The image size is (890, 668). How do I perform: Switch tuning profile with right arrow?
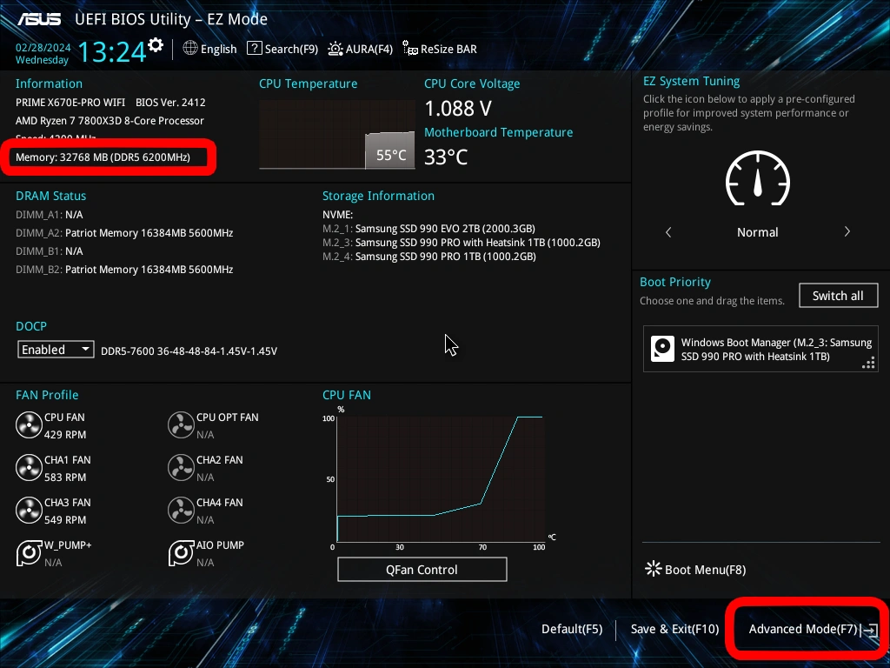click(x=847, y=231)
